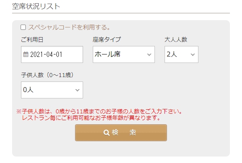Click the divider line under 空席状況リスト
Viewport: 242px width, 163px height.
[x=121, y=13]
